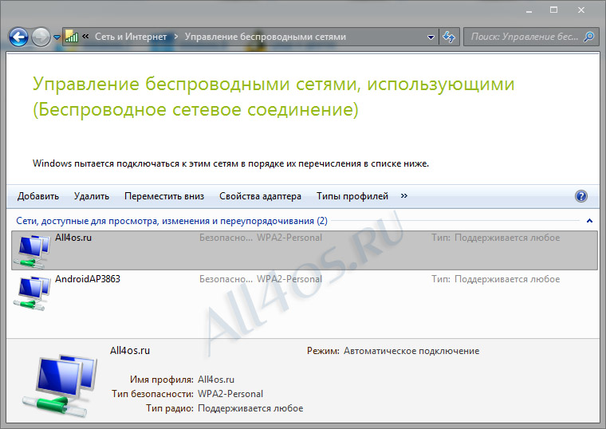
Task: Click Поддерживается любое type in All4os.ru row
Action: (507, 238)
